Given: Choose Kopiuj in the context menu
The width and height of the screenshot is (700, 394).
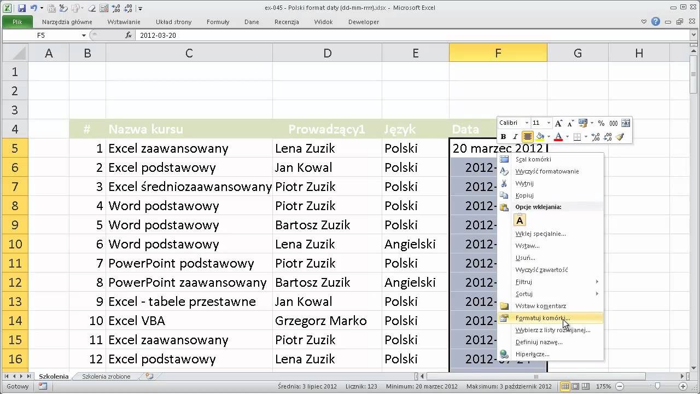Looking at the screenshot, I should click(550, 195).
